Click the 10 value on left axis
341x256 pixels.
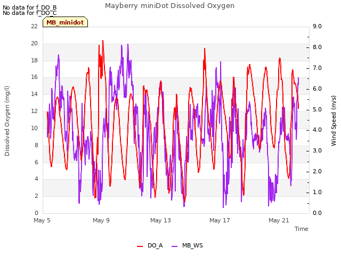tap(34, 128)
